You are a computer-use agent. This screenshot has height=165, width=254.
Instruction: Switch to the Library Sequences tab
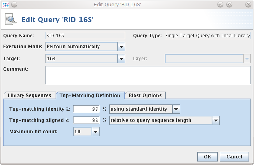[x=30, y=96]
